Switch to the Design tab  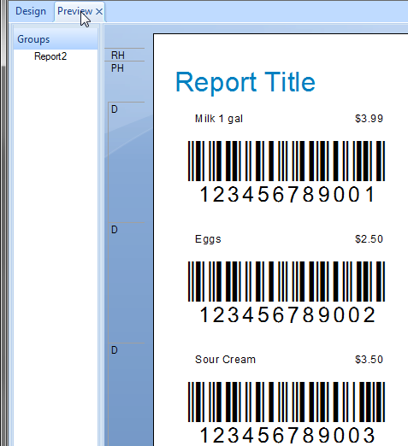31,11
